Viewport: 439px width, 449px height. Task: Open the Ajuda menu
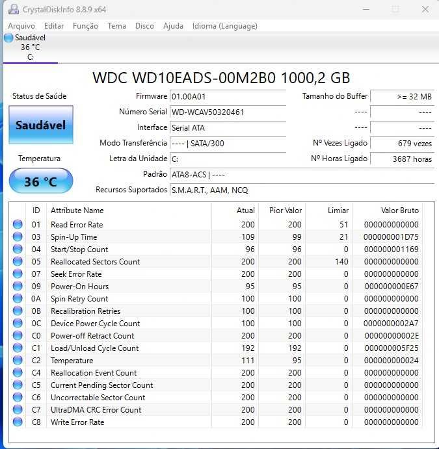click(x=173, y=26)
